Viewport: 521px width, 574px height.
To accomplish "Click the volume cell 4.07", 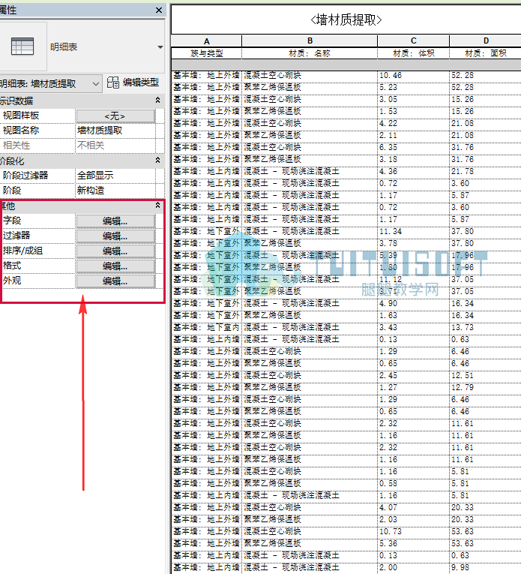I will pos(414,507).
